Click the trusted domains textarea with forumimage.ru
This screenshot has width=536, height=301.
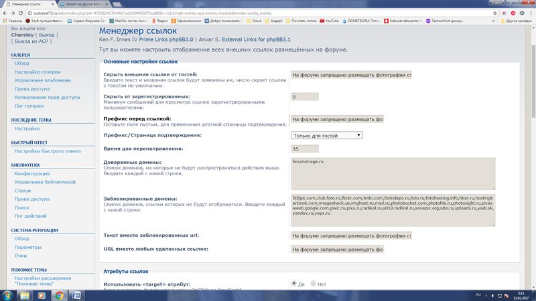coord(393,173)
